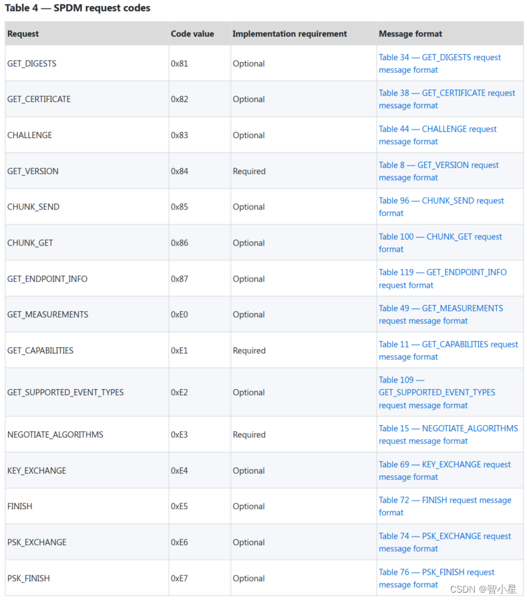Click Table 72 FINISH request message format link
Screen dimensions: 527x600
(445, 506)
